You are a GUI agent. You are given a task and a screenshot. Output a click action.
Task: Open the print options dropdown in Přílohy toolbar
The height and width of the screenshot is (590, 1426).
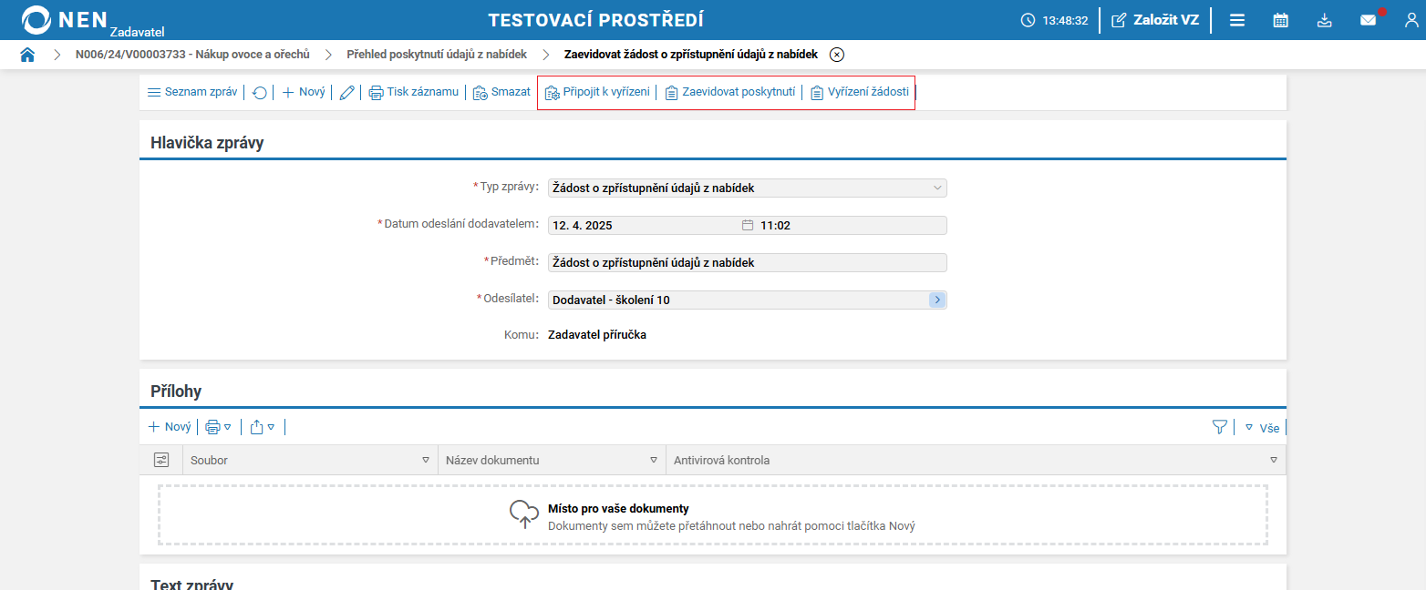218,426
